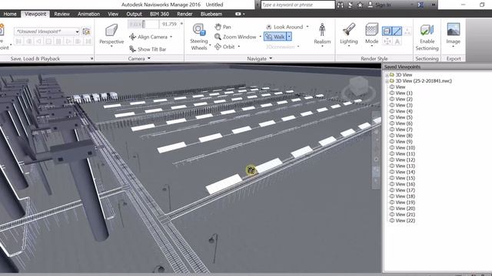The width and height of the screenshot is (492, 276).
Task: Click the ribbon minimize toggle icon after Bluebeam
Action: (x=239, y=14)
